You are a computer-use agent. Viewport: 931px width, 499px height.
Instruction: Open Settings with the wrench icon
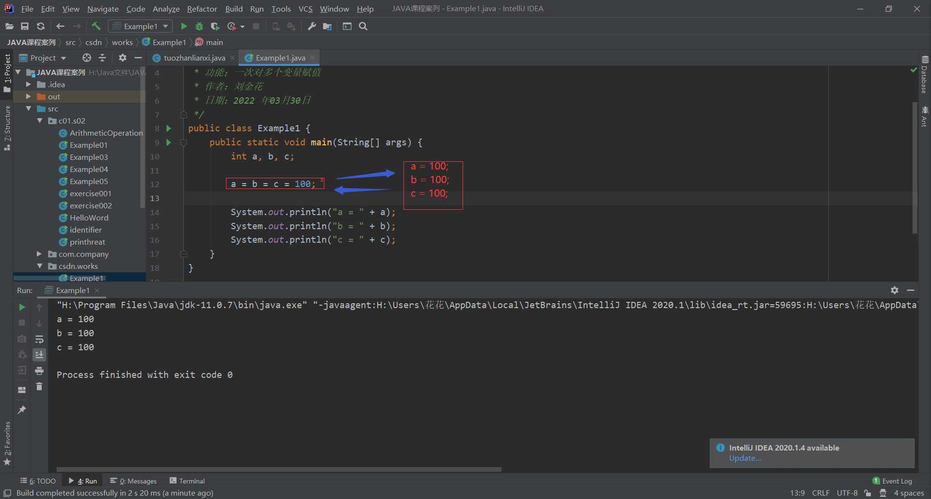tap(312, 26)
